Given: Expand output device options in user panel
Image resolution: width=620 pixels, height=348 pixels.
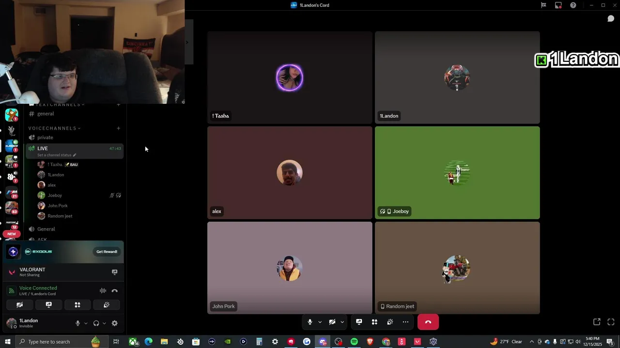Looking at the screenshot, I should pos(104,323).
